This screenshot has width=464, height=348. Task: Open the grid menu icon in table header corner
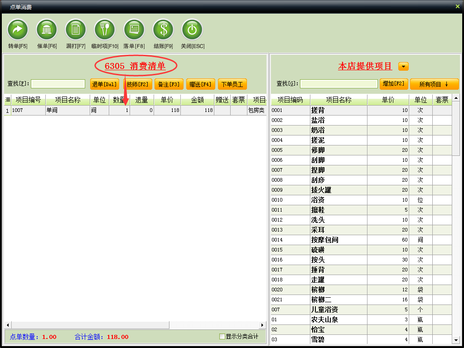(x=8, y=100)
